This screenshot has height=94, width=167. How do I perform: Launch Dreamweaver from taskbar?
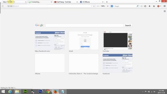25,91
